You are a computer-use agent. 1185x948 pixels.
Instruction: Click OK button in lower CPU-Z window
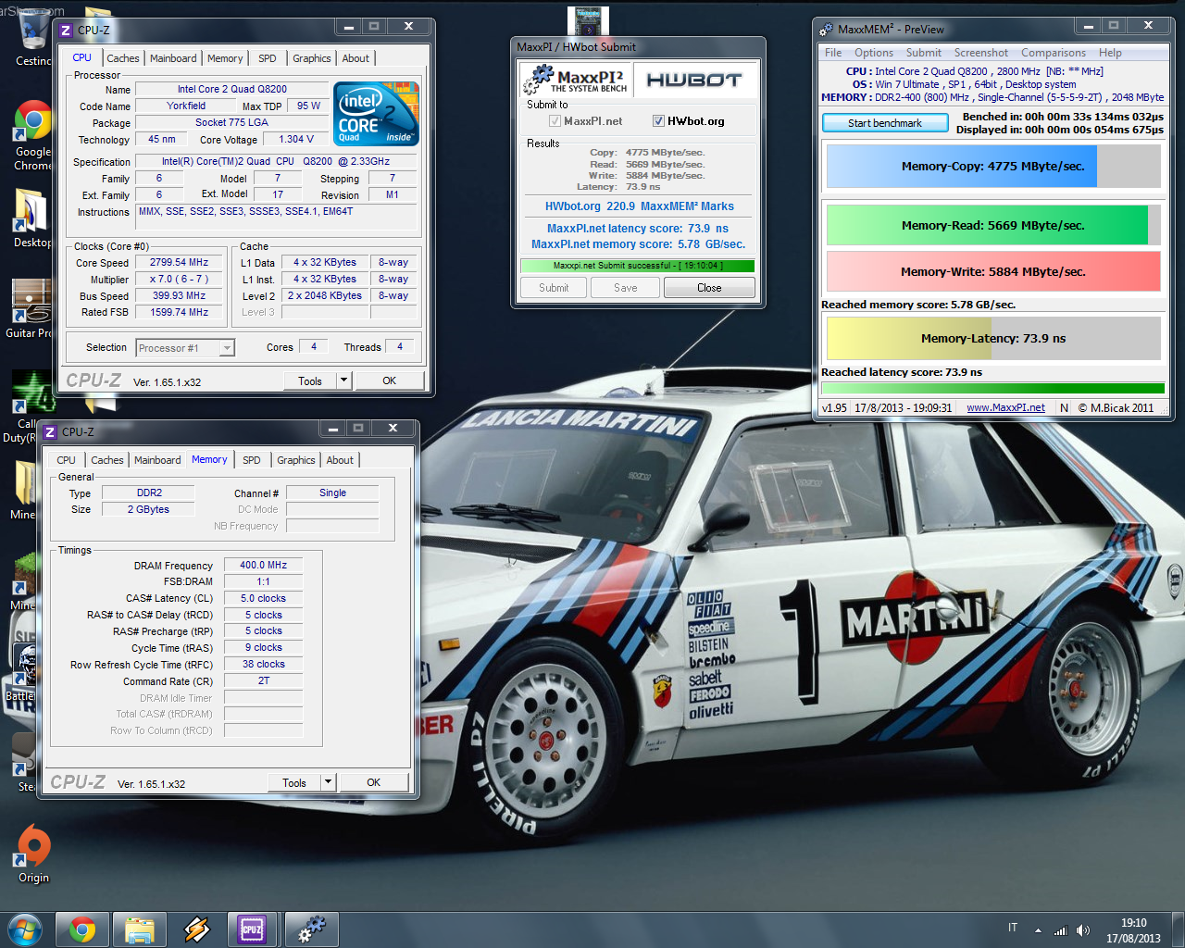(x=374, y=782)
